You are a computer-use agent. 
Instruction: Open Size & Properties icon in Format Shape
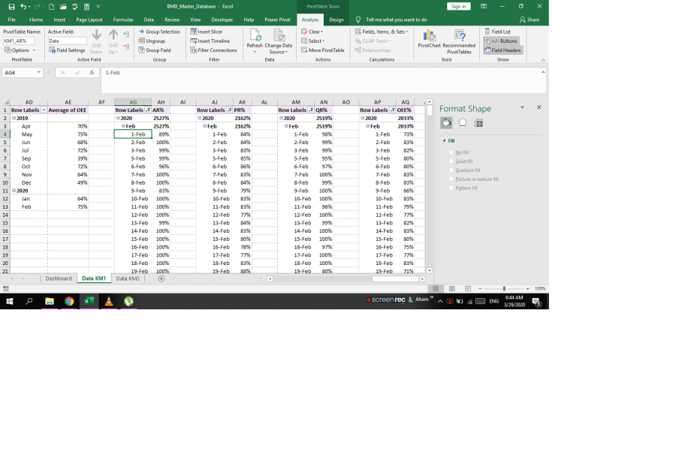(478, 123)
